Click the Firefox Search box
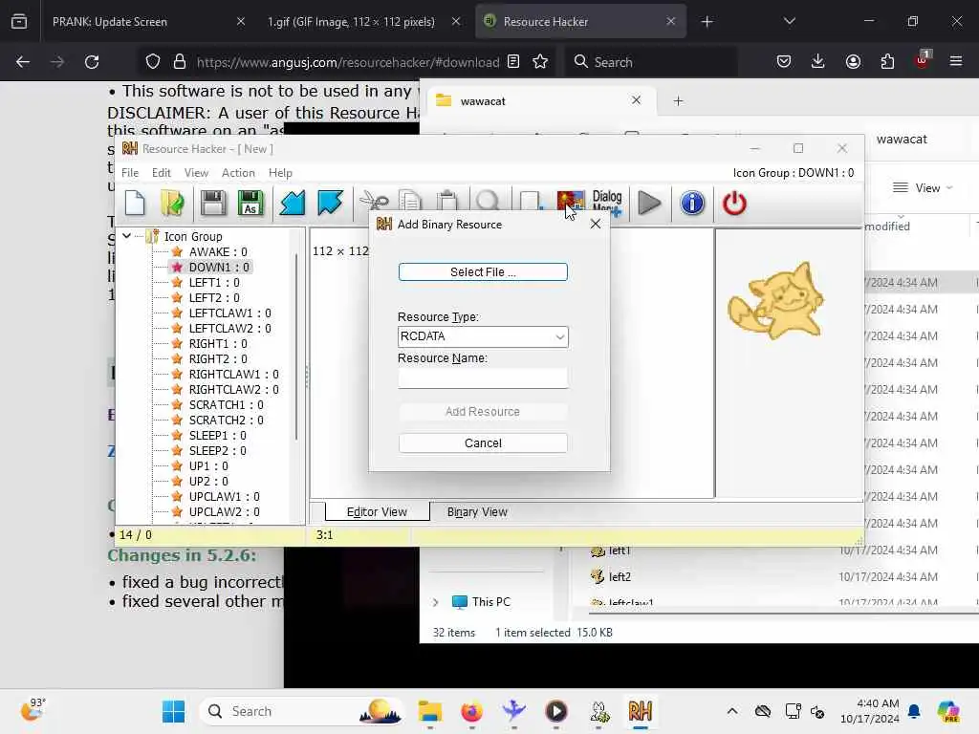This screenshot has width=979, height=734. click(652, 62)
